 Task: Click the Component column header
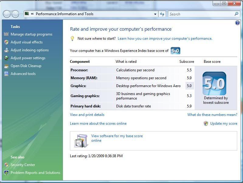pyautogui.click(x=80, y=62)
